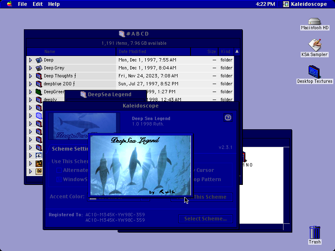Click the '1,191 items, 7.96 GB available' text
The height and width of the screenshot is (251, 335).
pyautogui.click(x=134, y=43)
